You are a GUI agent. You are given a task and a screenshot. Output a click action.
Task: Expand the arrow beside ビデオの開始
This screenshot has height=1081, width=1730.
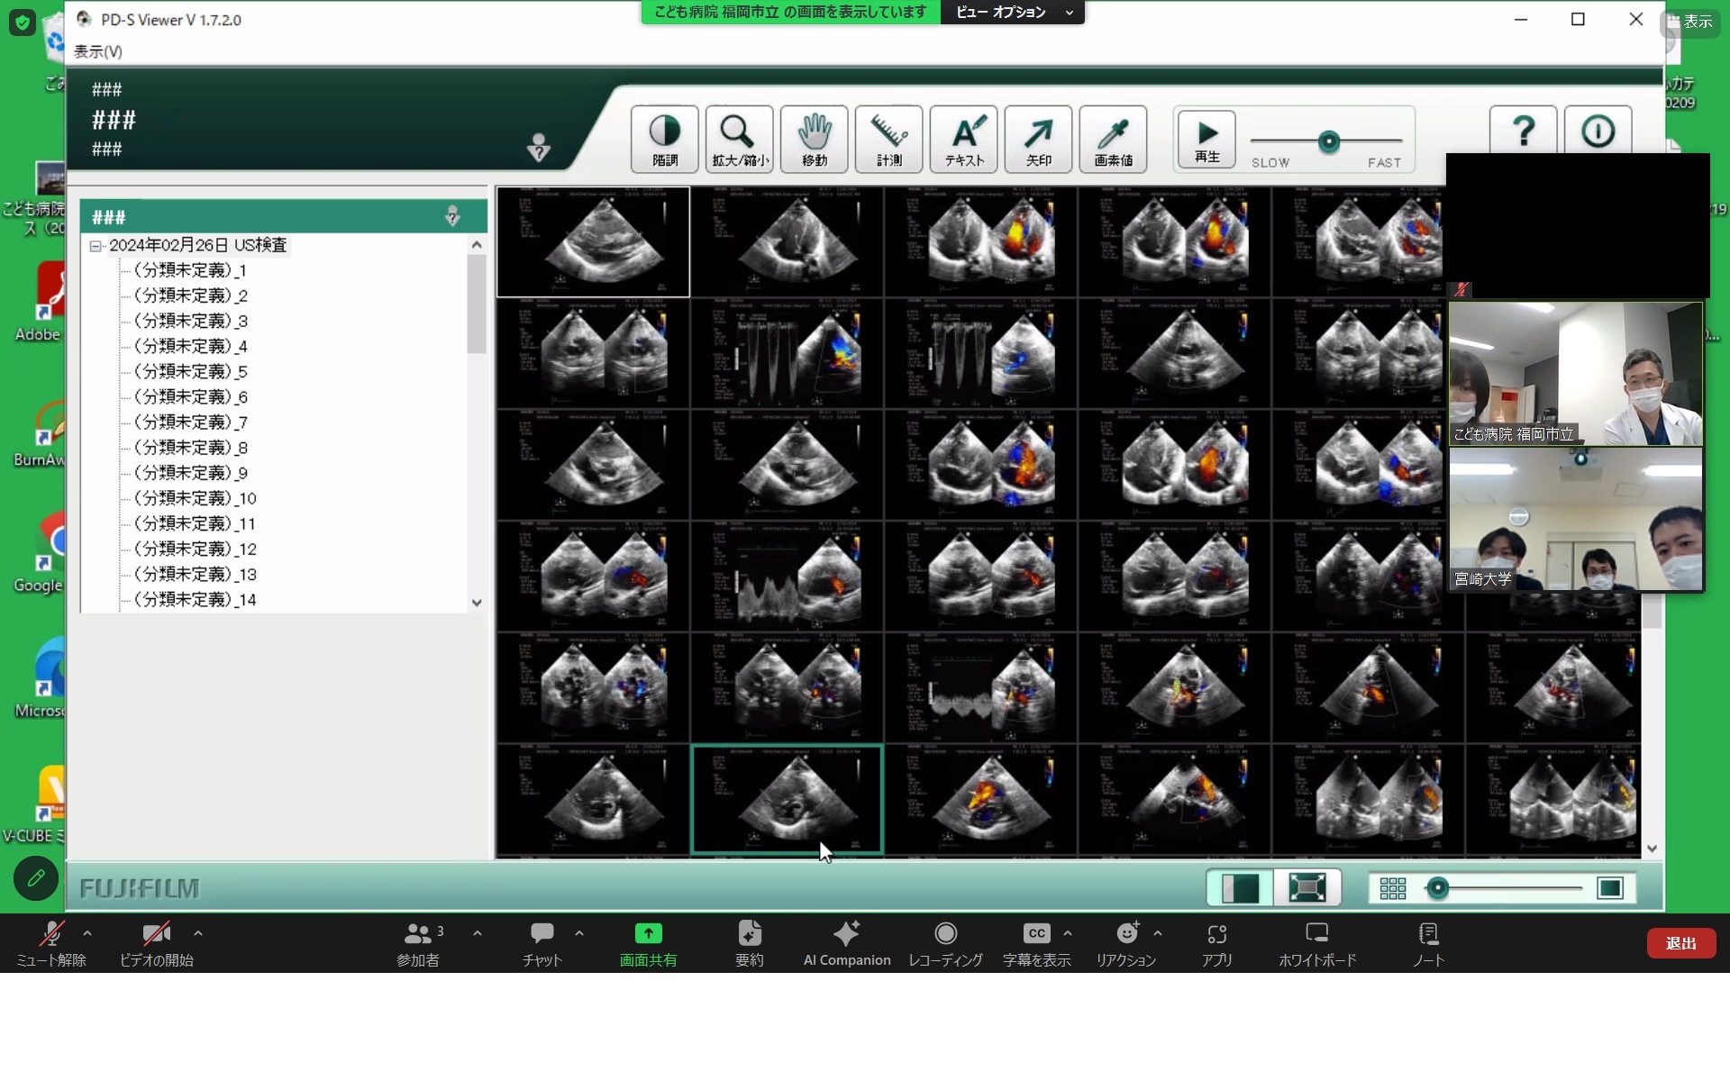point(198,933)
